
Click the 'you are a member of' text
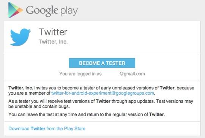[29, 93]
